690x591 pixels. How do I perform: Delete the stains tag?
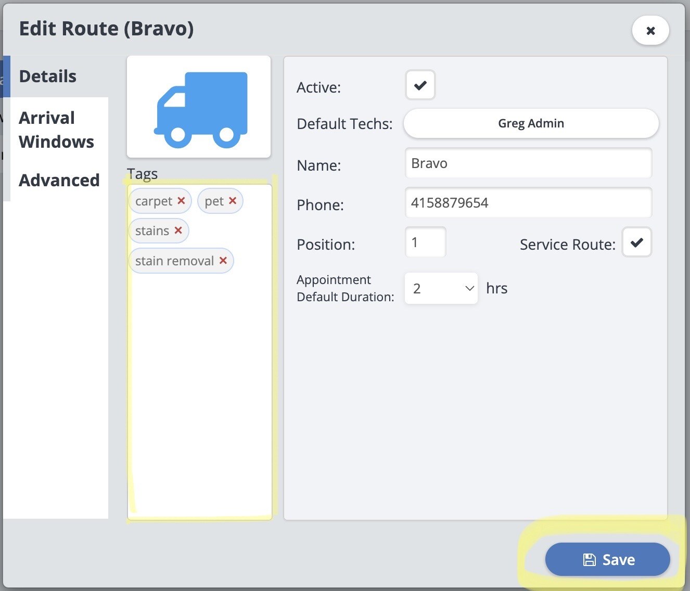point(178,230)
